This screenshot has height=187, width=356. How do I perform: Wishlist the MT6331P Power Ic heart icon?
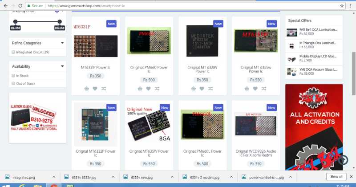(95, 89)
